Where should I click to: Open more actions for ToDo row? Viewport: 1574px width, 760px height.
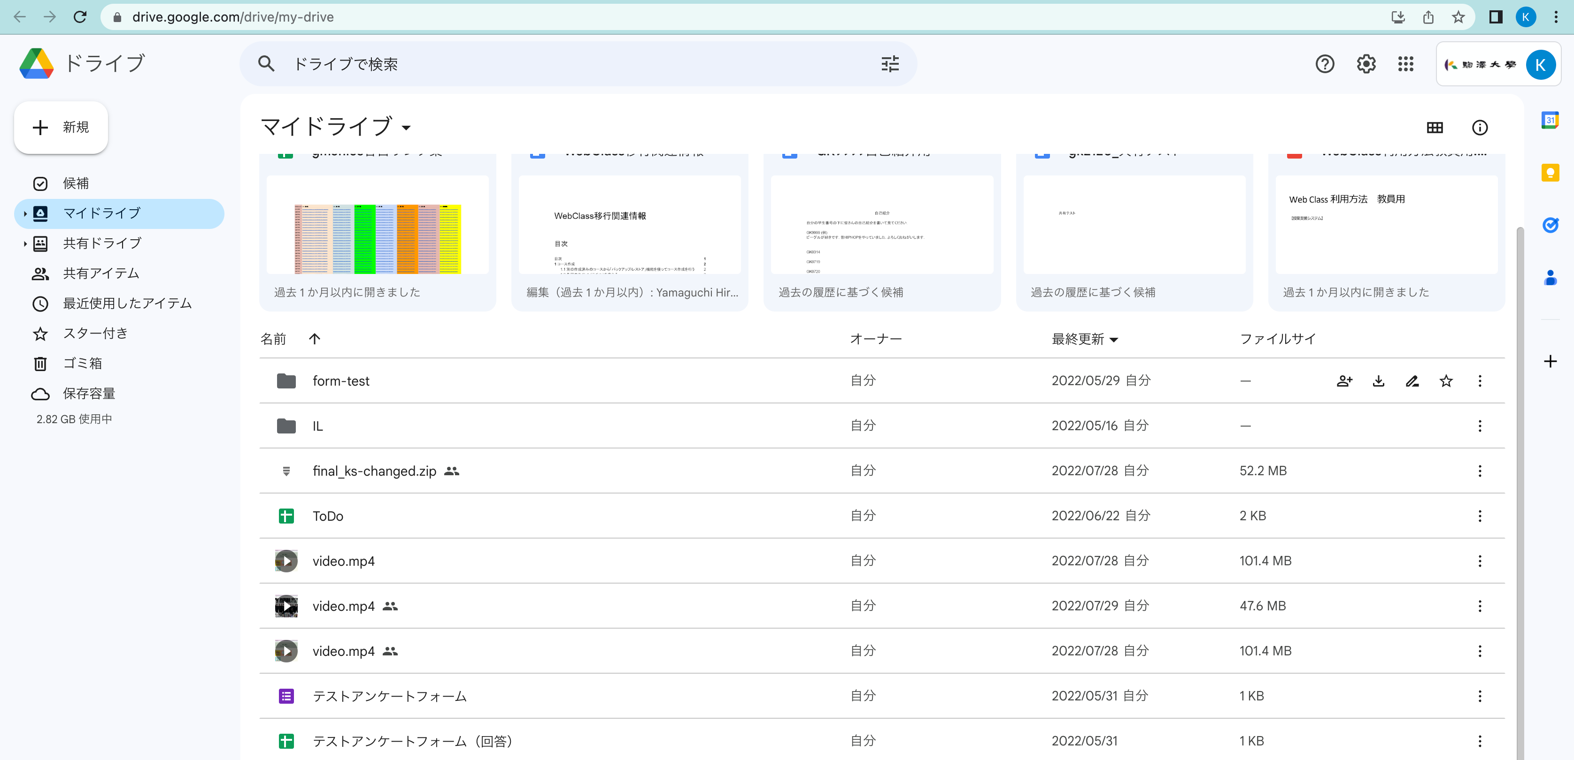[1479, 517]
